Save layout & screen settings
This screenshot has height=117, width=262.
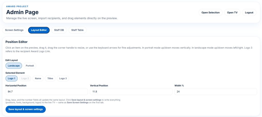26,109
